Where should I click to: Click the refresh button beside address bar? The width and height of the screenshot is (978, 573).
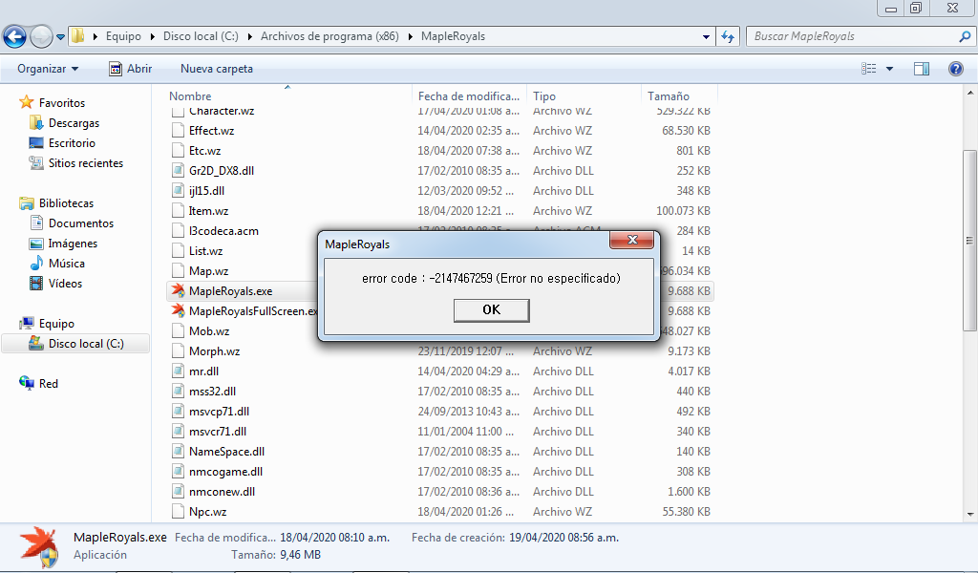click(x=727, y=36)
